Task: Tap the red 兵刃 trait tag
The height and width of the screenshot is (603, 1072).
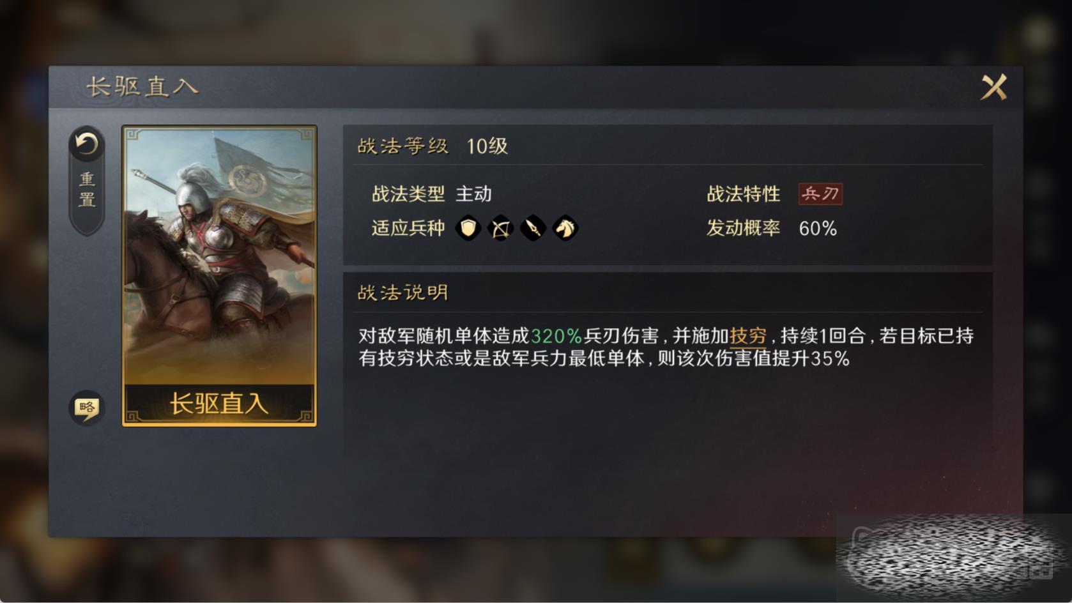Action: coord(820,194)
